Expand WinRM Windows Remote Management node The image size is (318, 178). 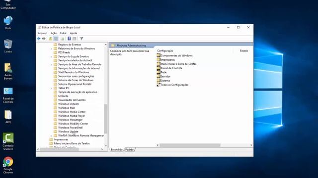[x=51, y=135]
